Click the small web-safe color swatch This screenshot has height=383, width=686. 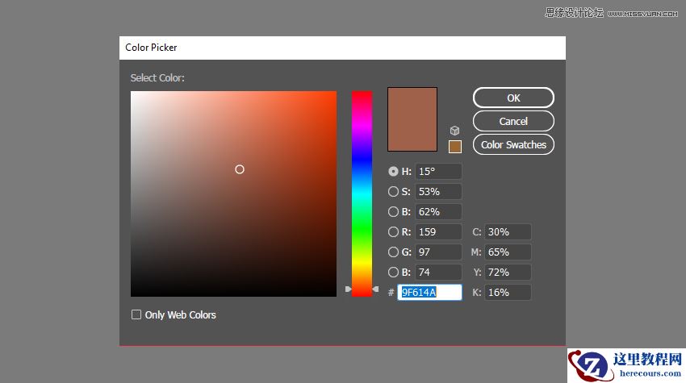pyautogui.click(x=455, y=146)
